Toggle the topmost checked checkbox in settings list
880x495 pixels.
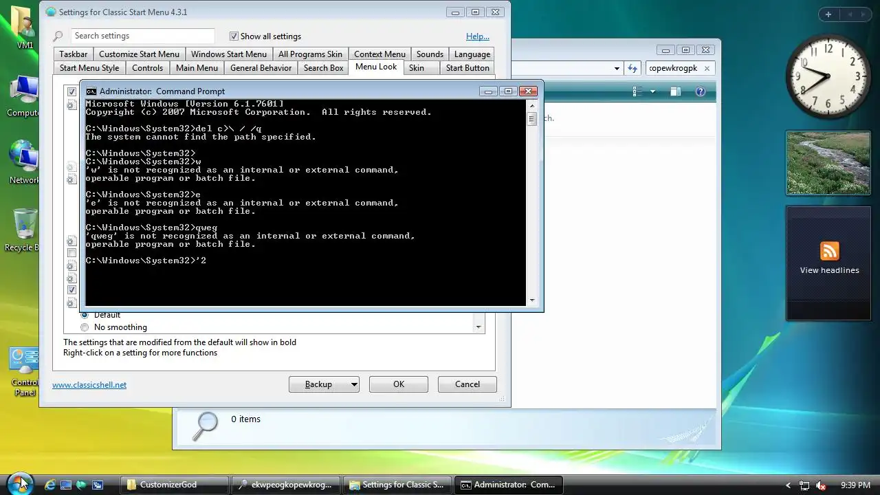[71, 92]
